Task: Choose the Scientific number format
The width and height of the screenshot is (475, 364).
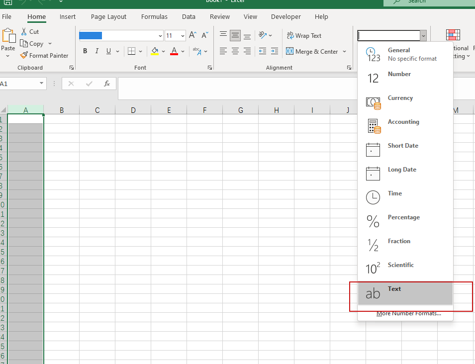Action: coord(405,269)
